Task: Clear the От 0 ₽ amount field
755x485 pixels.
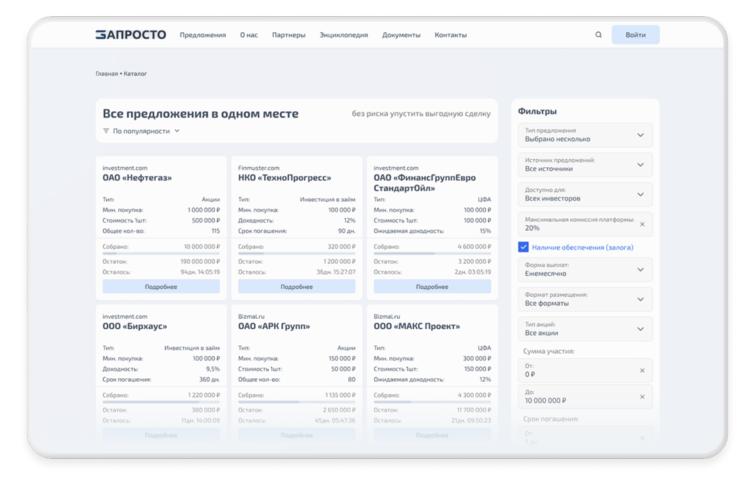Action: (642, 371)
